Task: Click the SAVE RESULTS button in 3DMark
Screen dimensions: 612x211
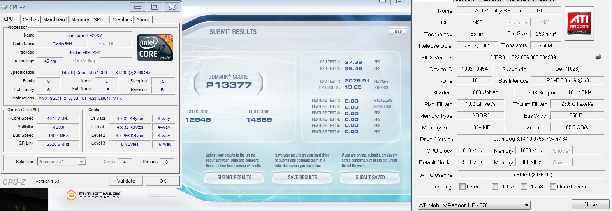Action: (302, 178)
